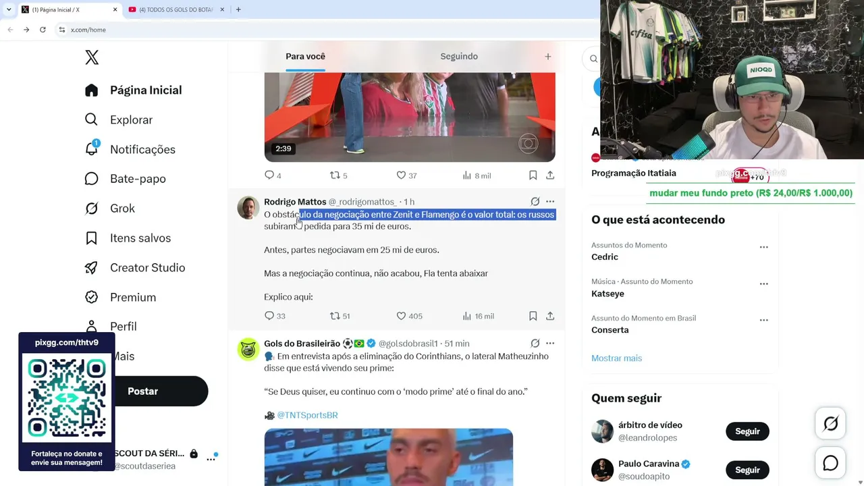Like the video post with 37 likes
Screen dimensions: 864x486
point(401,175)
